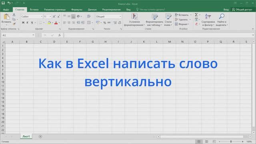
Task: Apply percent style format
Action: pos(105,22)
